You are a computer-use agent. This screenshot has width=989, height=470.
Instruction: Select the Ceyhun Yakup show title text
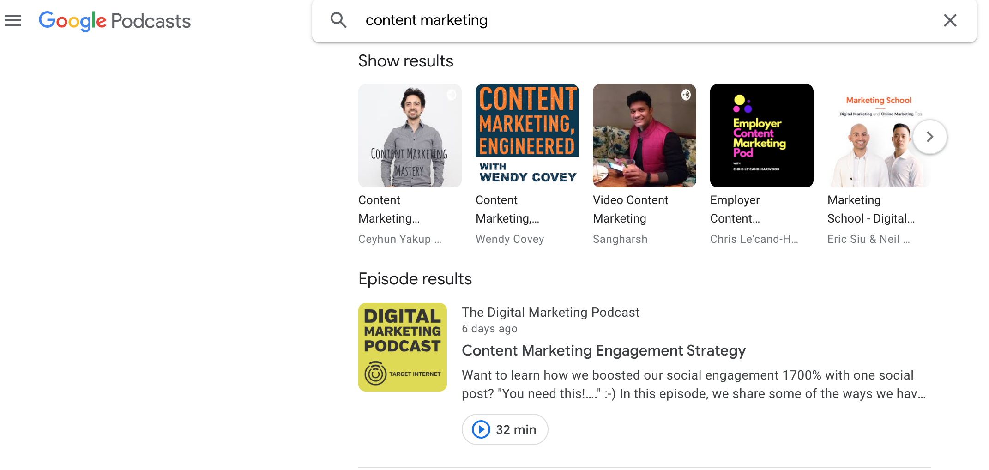coord(389,209)
